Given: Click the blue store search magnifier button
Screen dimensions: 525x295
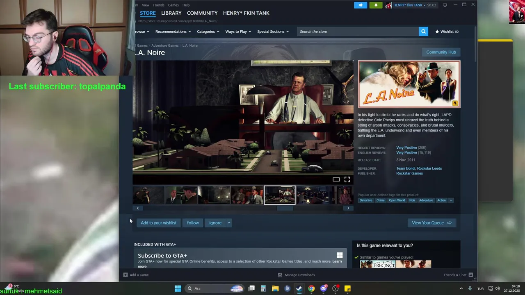Looking at the screenshot, I should click(423, 32).
